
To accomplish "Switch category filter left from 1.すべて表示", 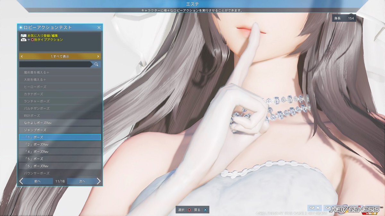I will 21,56.
